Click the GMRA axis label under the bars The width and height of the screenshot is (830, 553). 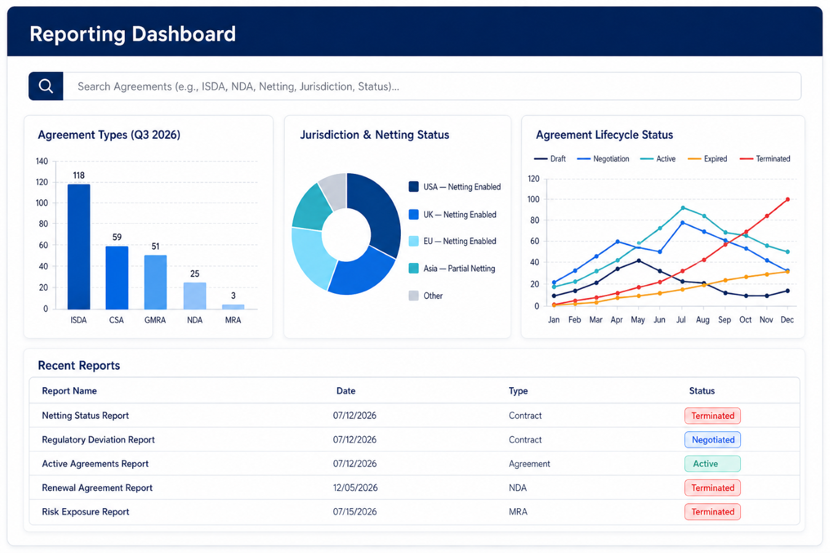[155, 320]
